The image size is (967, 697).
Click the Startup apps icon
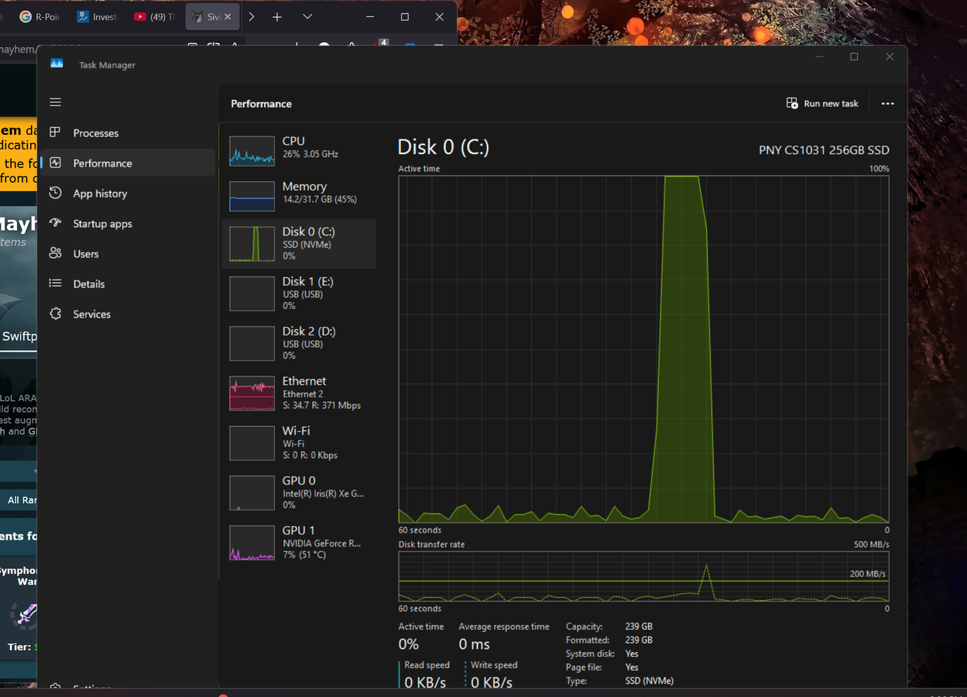click(x=55, y=224)
